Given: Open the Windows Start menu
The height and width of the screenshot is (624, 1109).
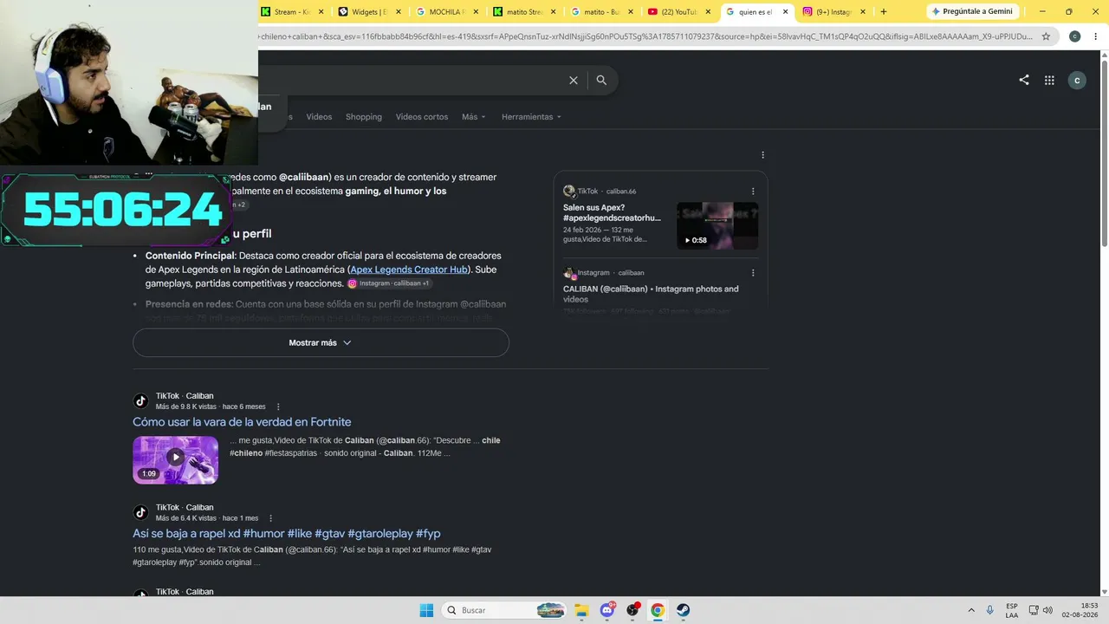Looking at the screenshot, I should click(x=426, y=610).
